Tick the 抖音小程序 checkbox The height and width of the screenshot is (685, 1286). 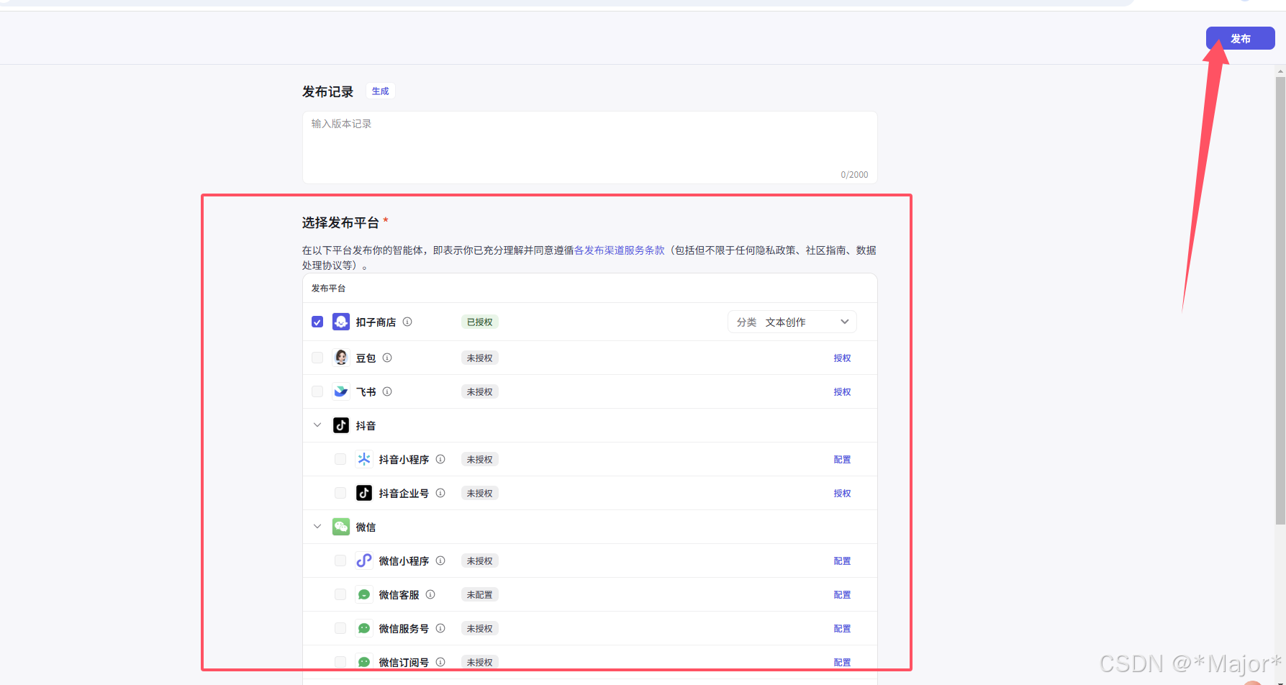[x=340, y=459]
